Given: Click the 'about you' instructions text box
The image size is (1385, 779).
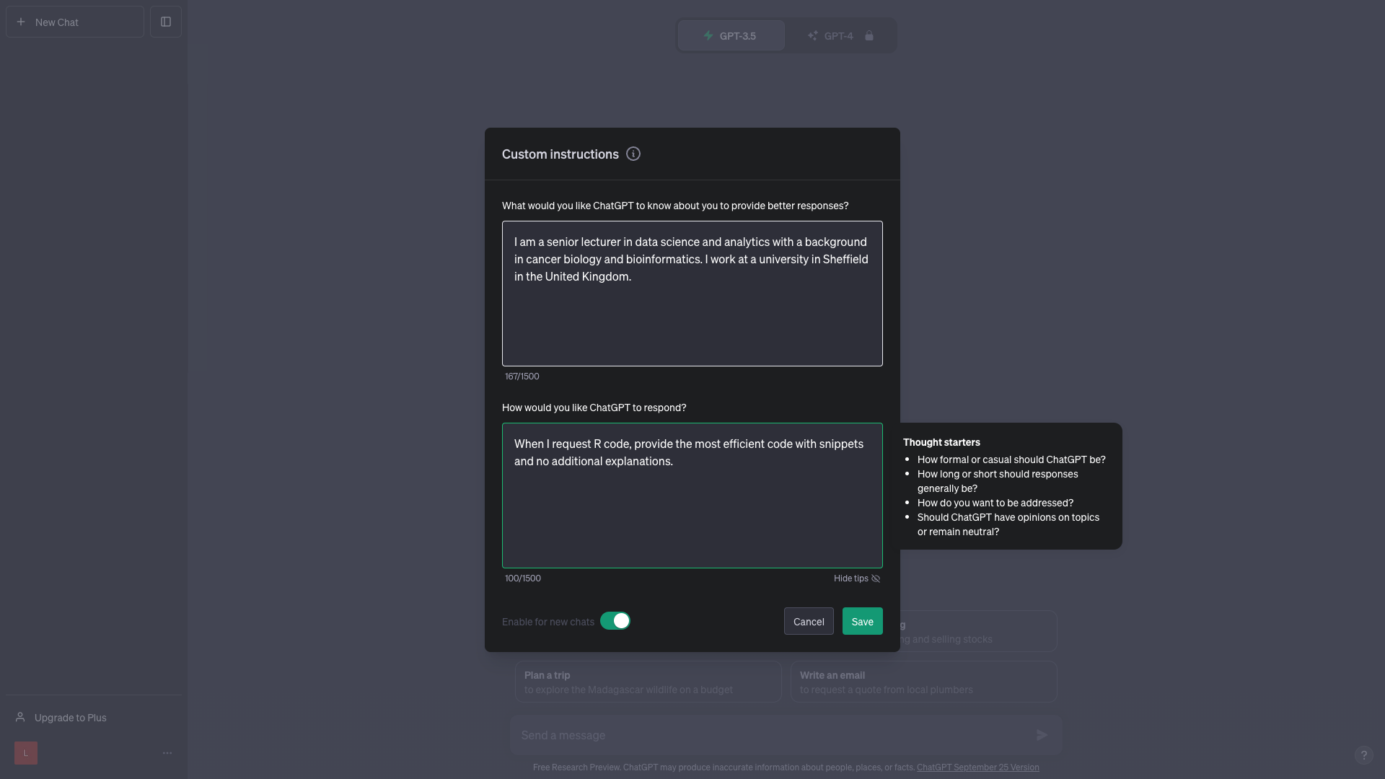Looking at the screenshot, I should coord(692,294).
